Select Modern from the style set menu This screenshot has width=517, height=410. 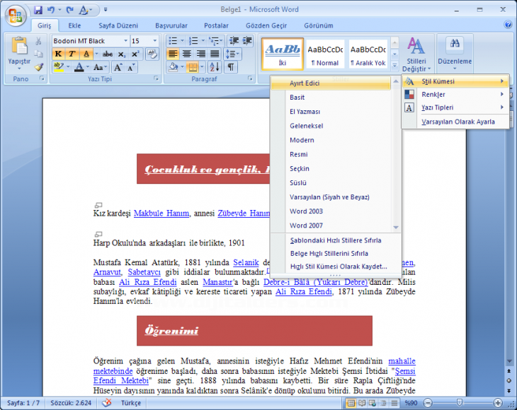[x=302, y=140]
